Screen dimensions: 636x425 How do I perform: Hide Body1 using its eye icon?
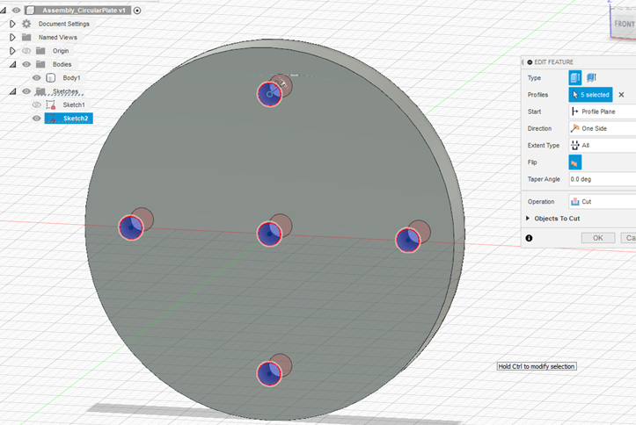click(37, 78)
